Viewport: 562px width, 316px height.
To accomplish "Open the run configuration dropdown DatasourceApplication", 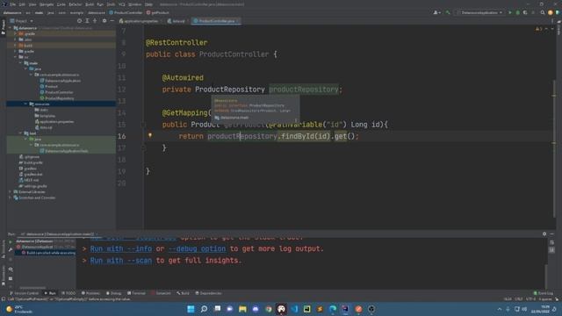I will pyautogui.click(x=481, y=12).
